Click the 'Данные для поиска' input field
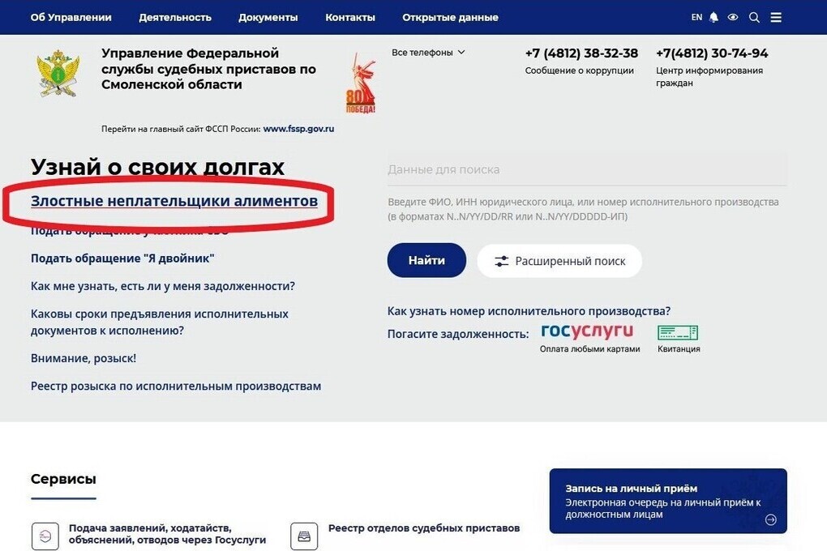 pyautogui.click(x=587, y=170)
